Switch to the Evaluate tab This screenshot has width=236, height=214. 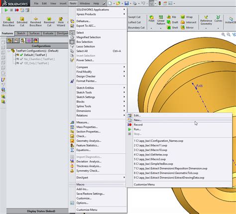[48, 33]
